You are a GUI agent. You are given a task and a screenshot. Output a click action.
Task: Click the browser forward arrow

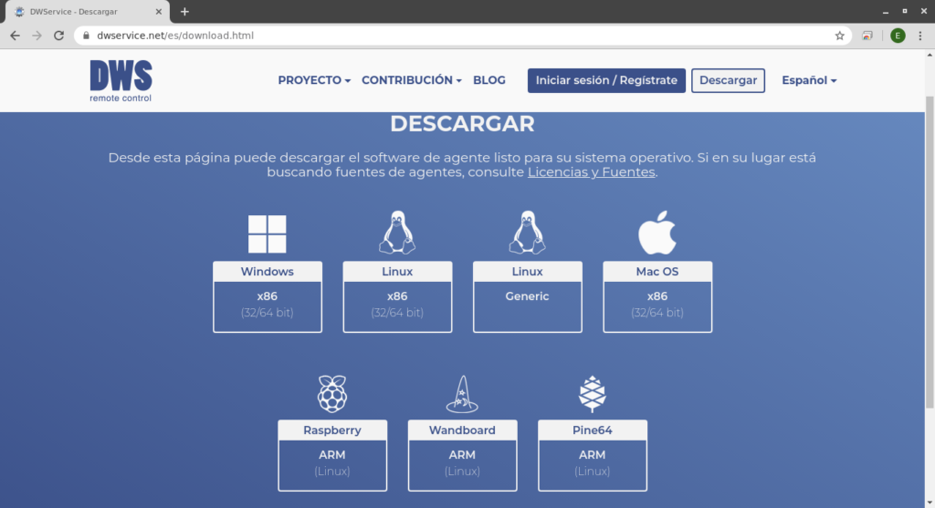point(37,36)
